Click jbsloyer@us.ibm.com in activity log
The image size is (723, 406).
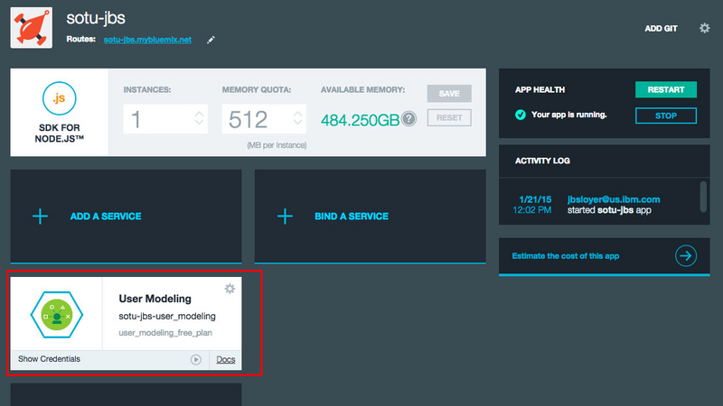[x=614, y=199]
